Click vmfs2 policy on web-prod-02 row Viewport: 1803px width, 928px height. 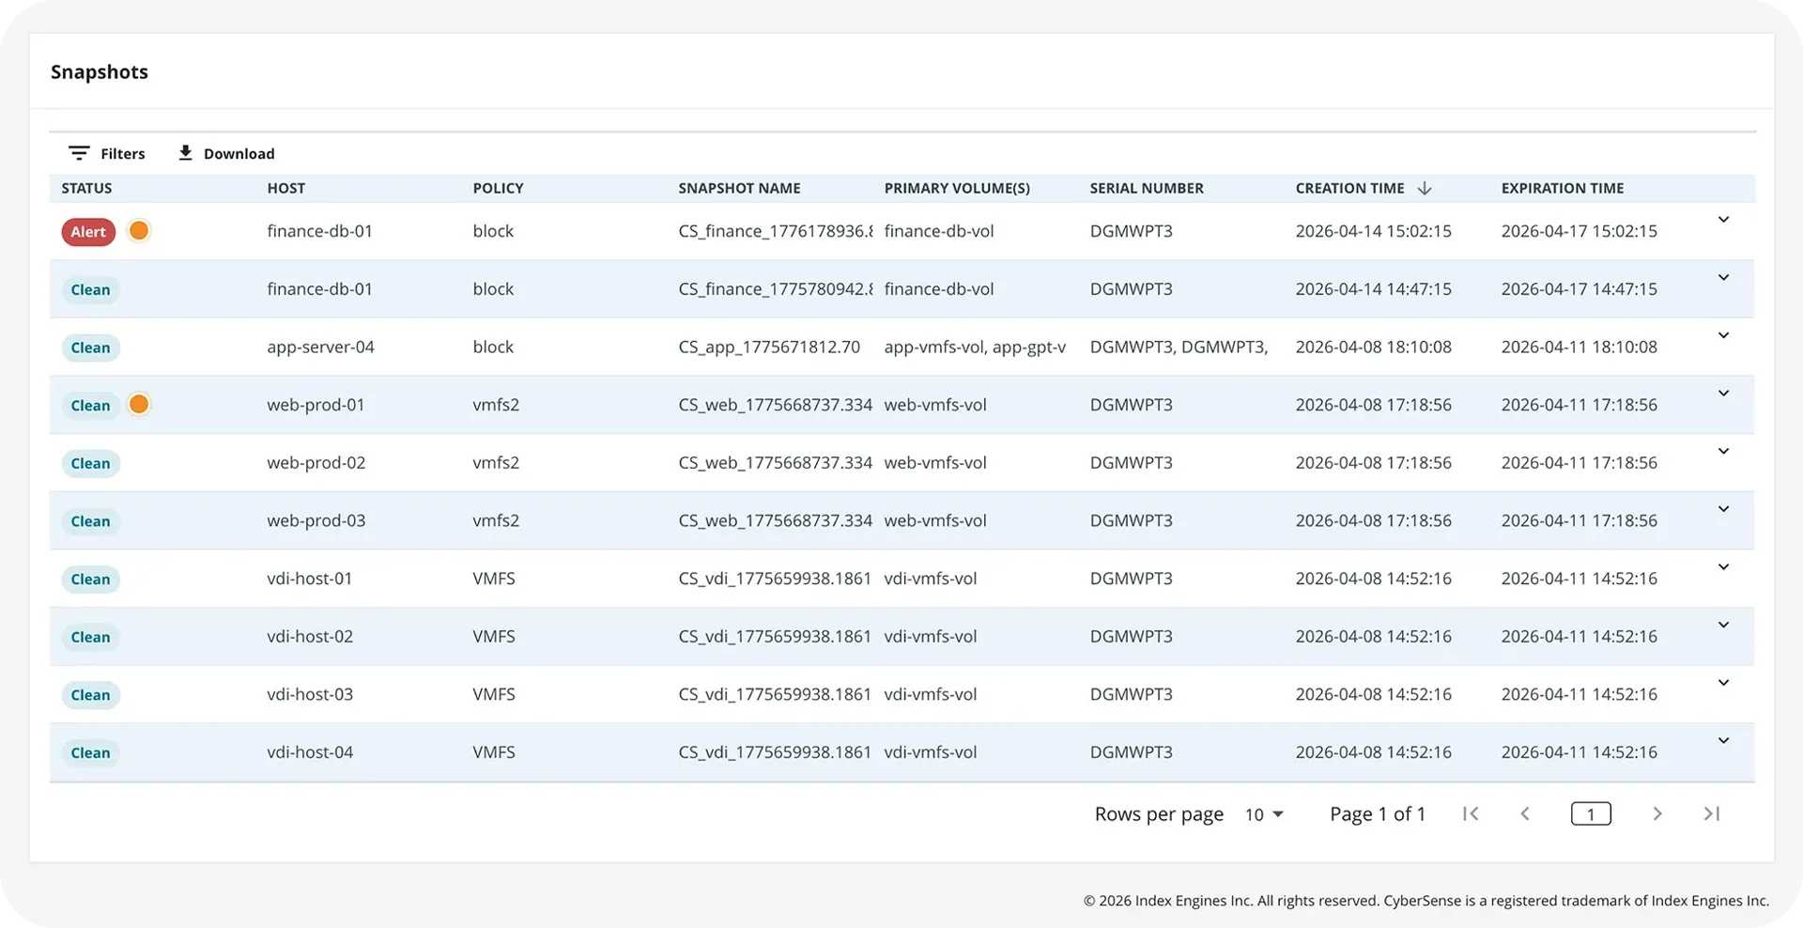(496, 463)
